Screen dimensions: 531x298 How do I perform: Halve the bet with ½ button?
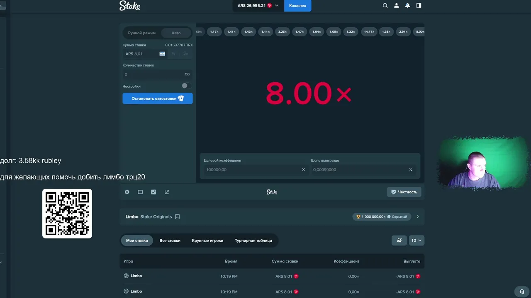tap(173, 54)
